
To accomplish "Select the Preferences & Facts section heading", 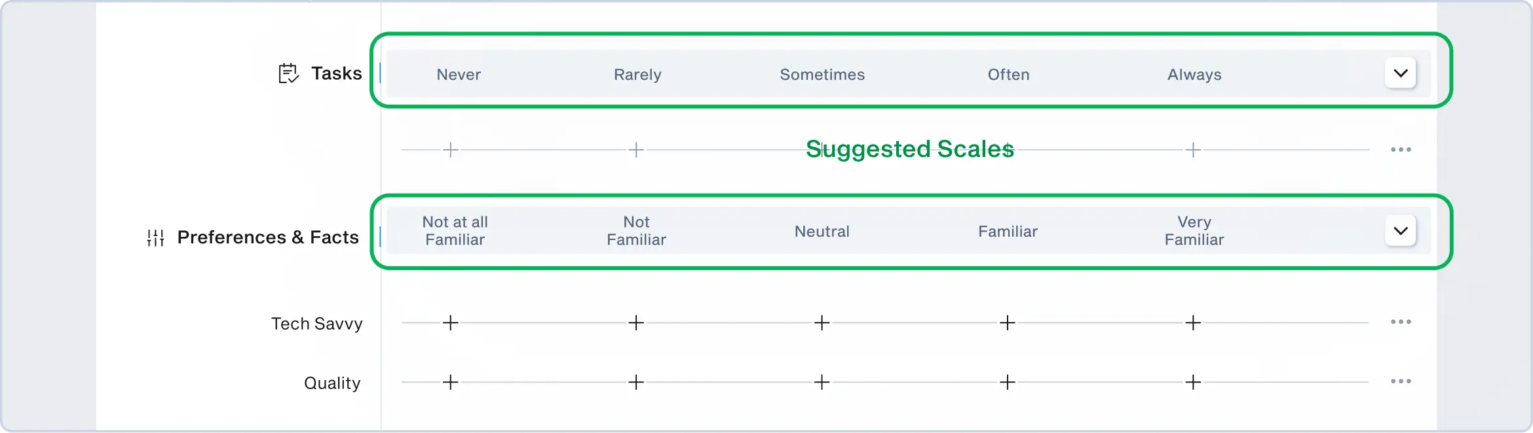I will pyautogui.click(x=268, y=237).
